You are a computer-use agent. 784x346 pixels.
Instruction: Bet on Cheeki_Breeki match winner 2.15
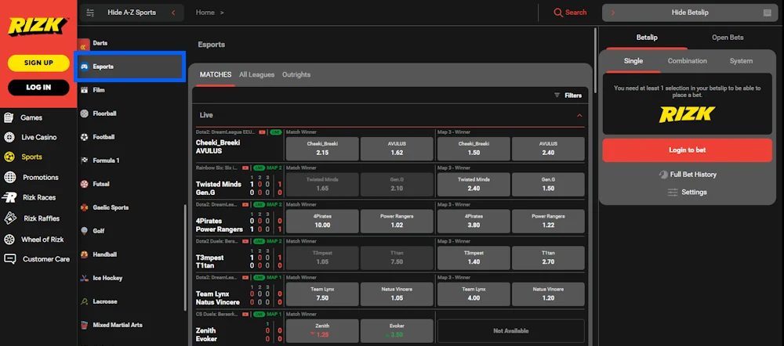322,148
